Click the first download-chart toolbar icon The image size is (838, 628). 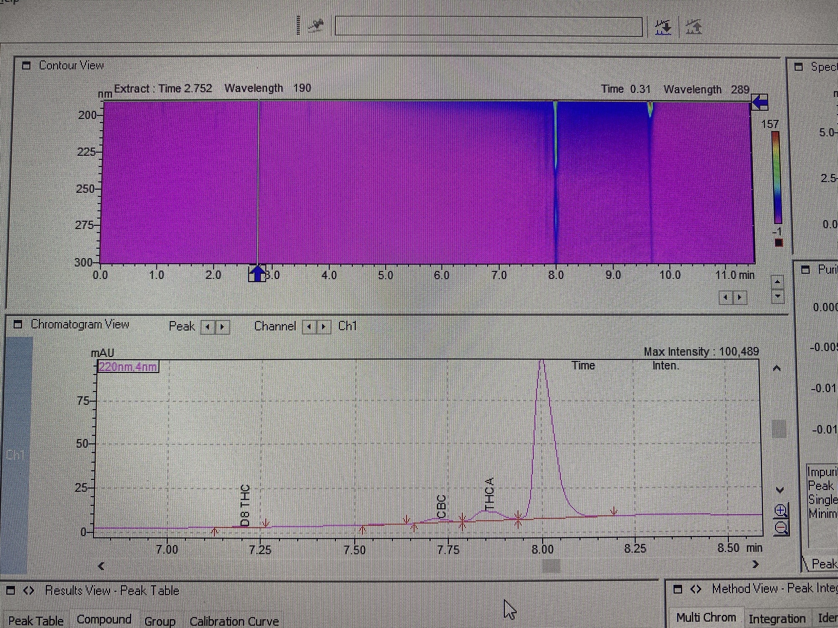(x=663, y=27)
